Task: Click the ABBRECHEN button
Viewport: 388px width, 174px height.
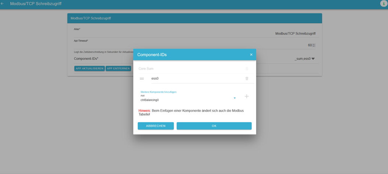Action: 156,126
